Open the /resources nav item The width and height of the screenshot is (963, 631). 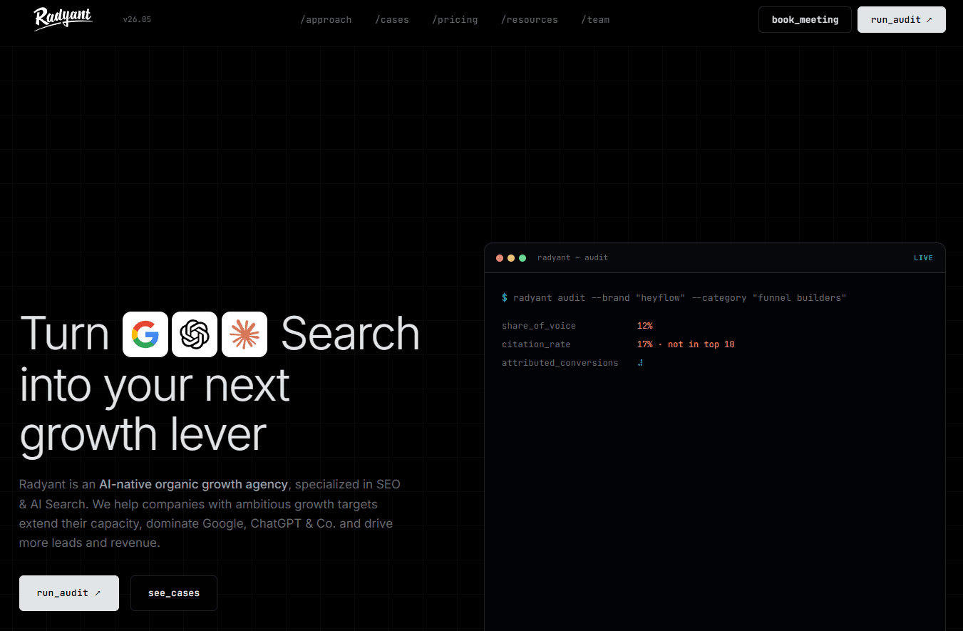point(530,20)
